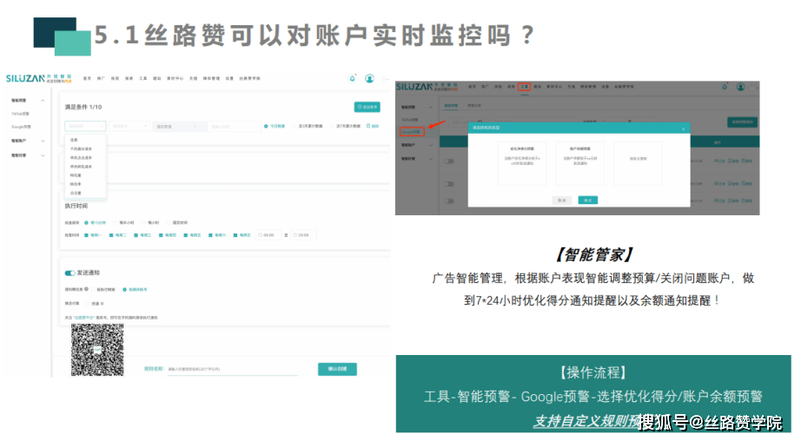Expand the 智能账户 sidebar section
The width and height of the screenshot is (801, 441).
click(43, 140)
